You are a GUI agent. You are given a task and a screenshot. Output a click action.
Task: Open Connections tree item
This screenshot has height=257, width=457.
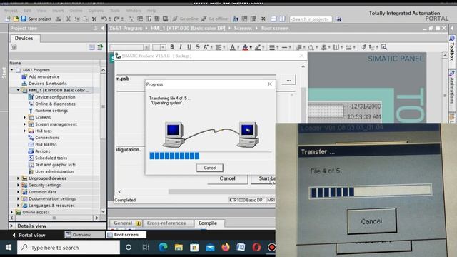pyautogui.click(x=47, y=138)
